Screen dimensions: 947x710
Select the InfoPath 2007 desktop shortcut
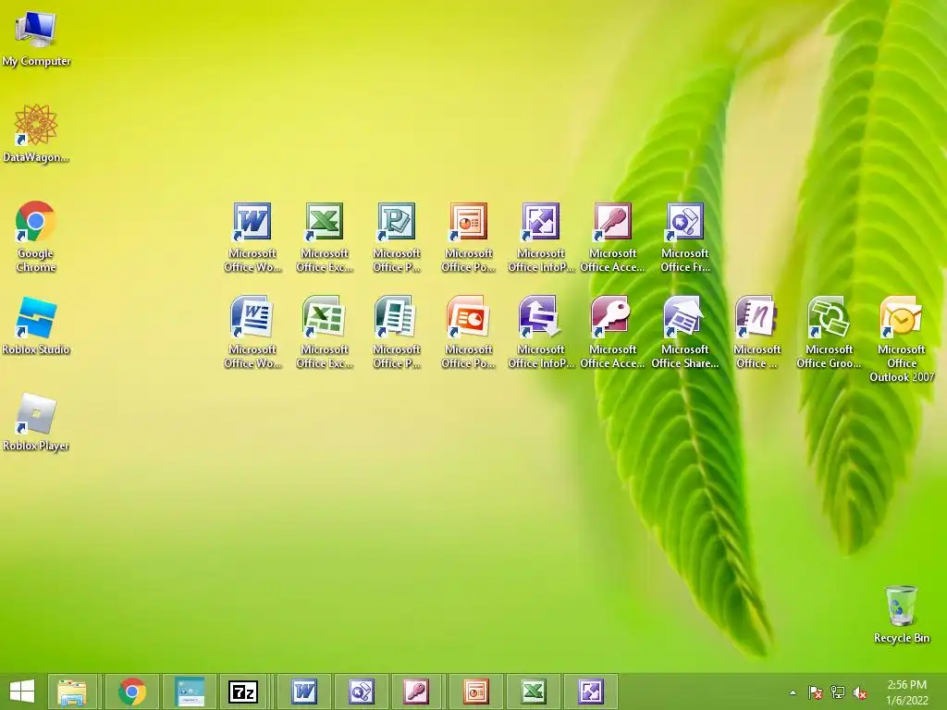[540, 332]
